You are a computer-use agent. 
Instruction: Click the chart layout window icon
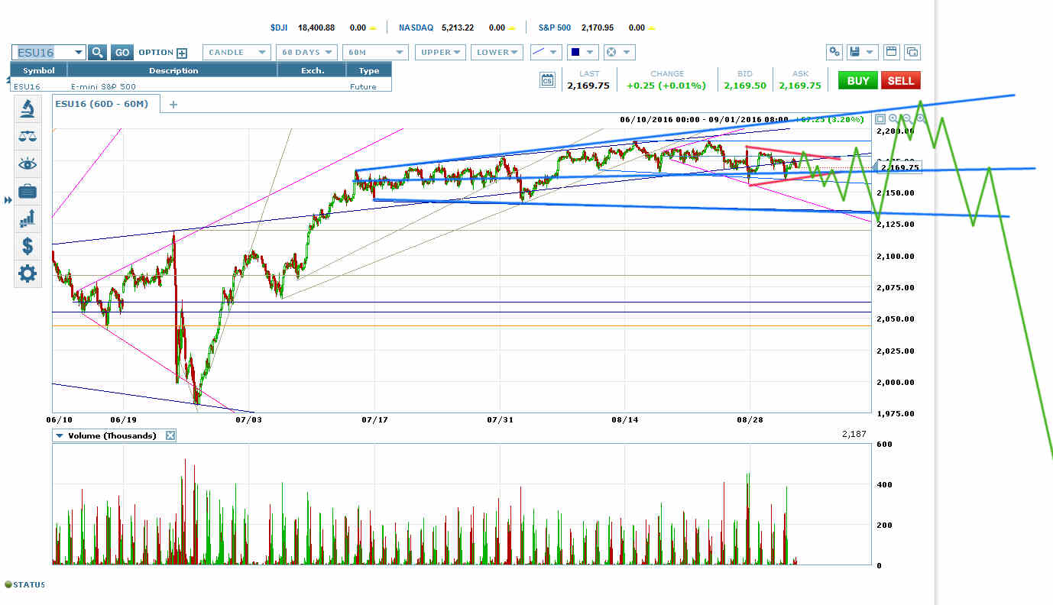point(891,52)
